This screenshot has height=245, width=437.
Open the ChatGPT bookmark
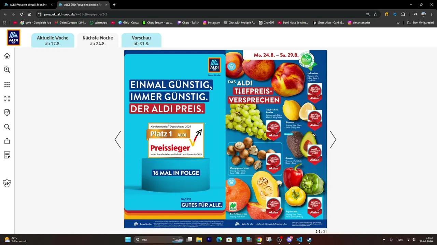266,23
